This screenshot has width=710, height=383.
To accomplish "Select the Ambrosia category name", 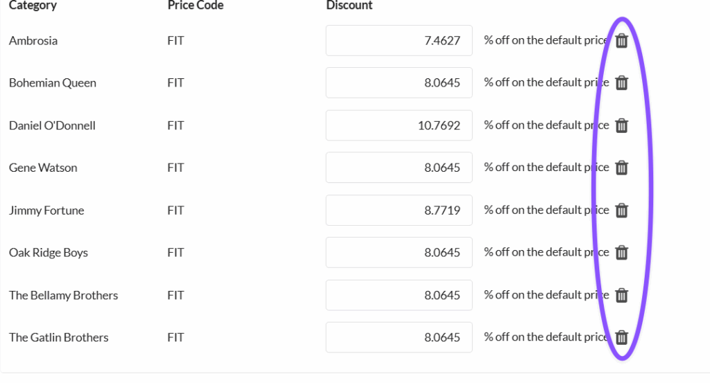I will (33, 41).
